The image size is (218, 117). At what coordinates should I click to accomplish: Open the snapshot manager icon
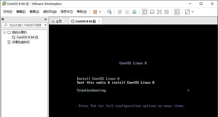pos(134,12)
